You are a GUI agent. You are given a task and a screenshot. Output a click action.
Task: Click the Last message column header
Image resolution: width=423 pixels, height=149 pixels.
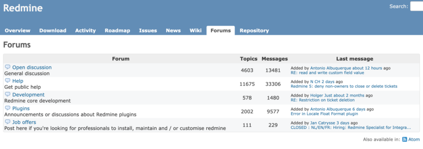pos(354,59)
